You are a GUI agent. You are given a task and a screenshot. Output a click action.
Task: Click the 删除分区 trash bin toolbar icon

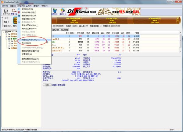pos(55,12)
